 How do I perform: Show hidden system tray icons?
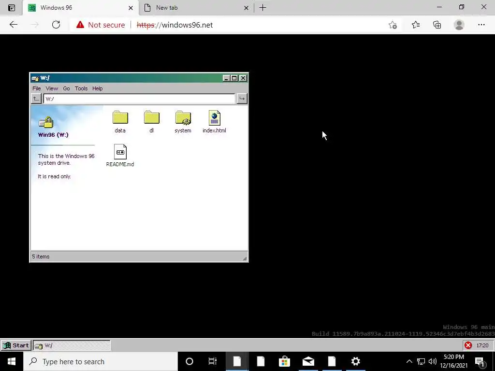(409, 361)
